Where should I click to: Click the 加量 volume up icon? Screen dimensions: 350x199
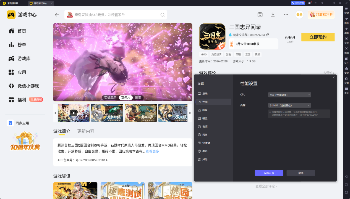pyautogui.click(x=346, y=19)
